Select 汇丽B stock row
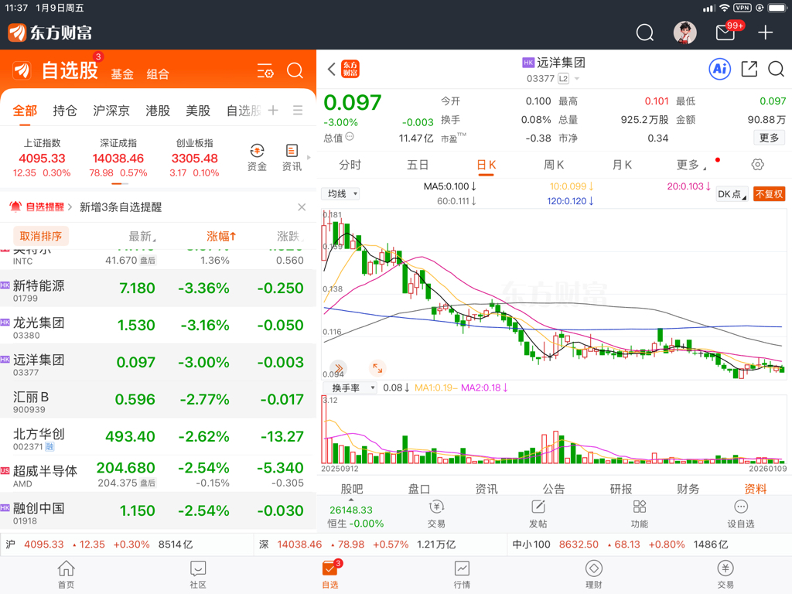The width and height of the screenshot is (792, 594). [x=158, y=400]
